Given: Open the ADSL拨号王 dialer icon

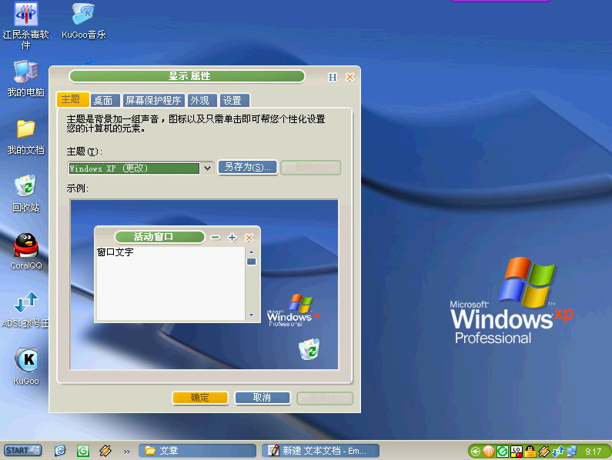Looking at the screenshot, I should coord(25,302).
